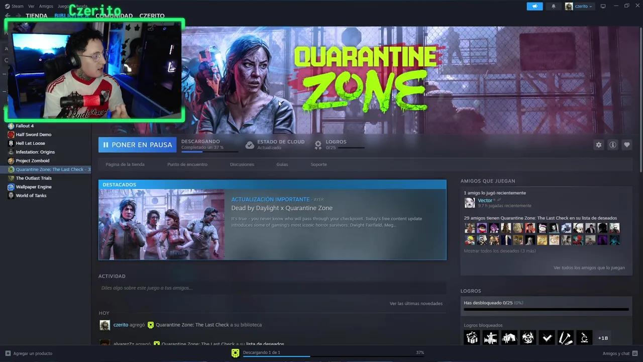The height and width of the screenshot is (362, 643).
Task: Show game info icon
Action: [612, 145]
